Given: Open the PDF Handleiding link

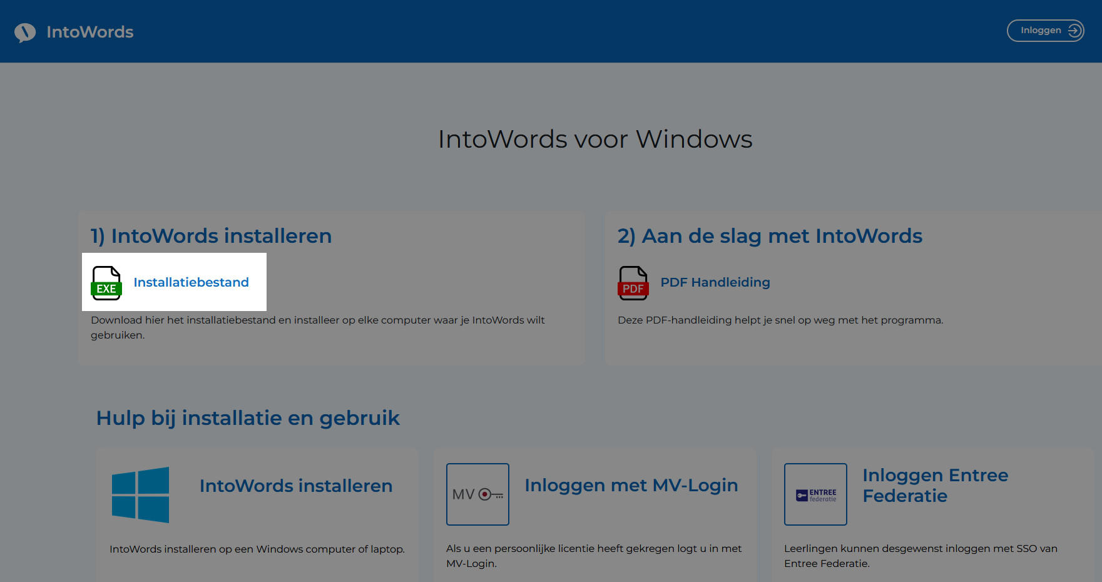Looking at the screenshot, I should [715, 282].
